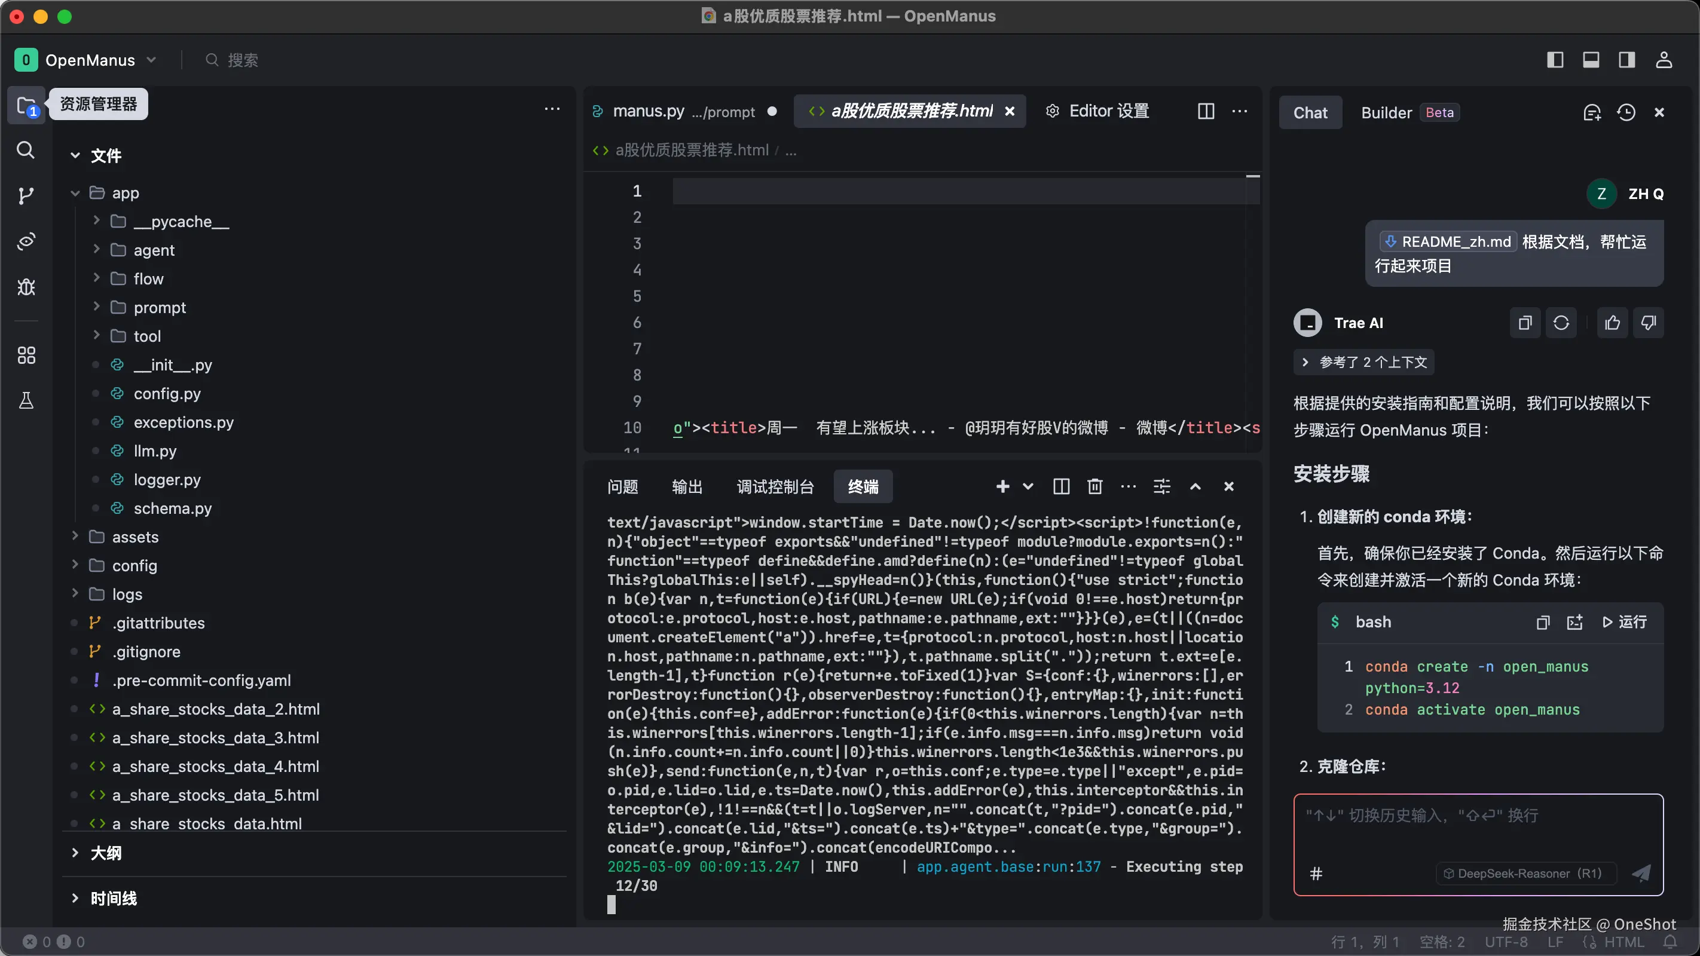The width and height of the screenshot is (1700, 956).
Task: Open the Extensions grid icon
Action: click(x=26, y=356)
